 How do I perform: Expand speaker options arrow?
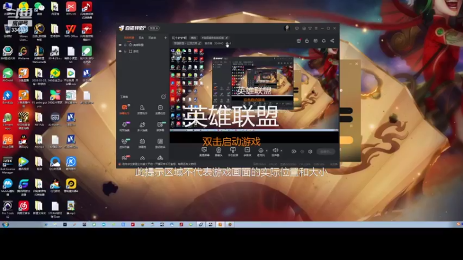281,151
